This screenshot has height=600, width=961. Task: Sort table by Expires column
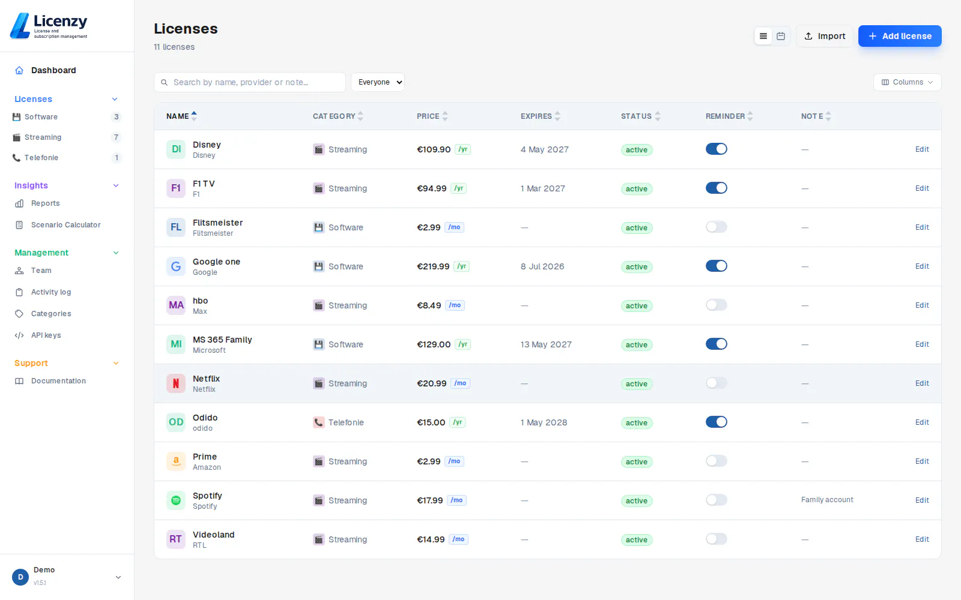pos(541,116)
